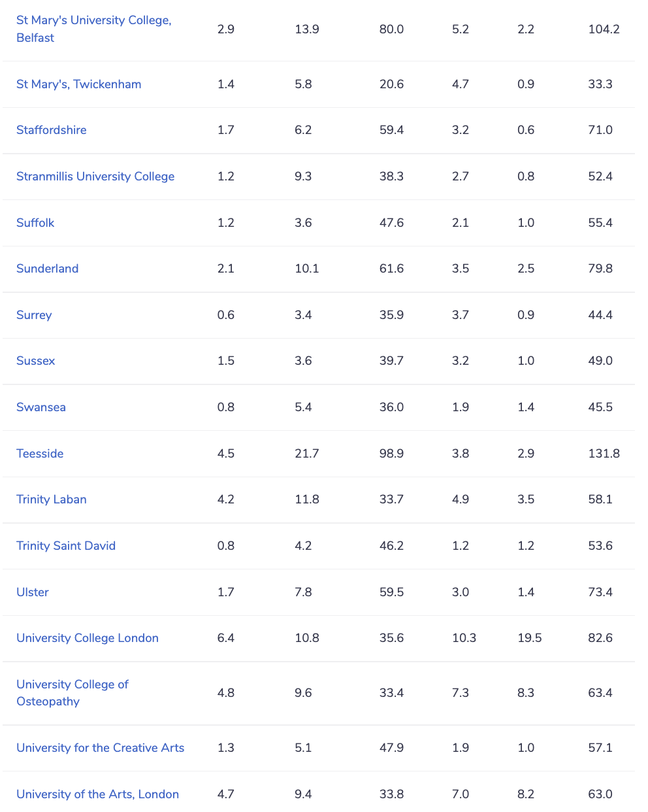Open the Sussex university link
The height and width of the screenshot is (812, 648).
(35, 361)
